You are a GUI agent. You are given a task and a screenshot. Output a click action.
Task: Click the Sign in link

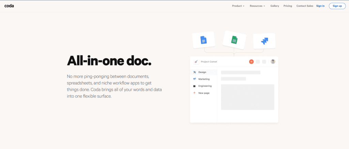pos(320,6)
